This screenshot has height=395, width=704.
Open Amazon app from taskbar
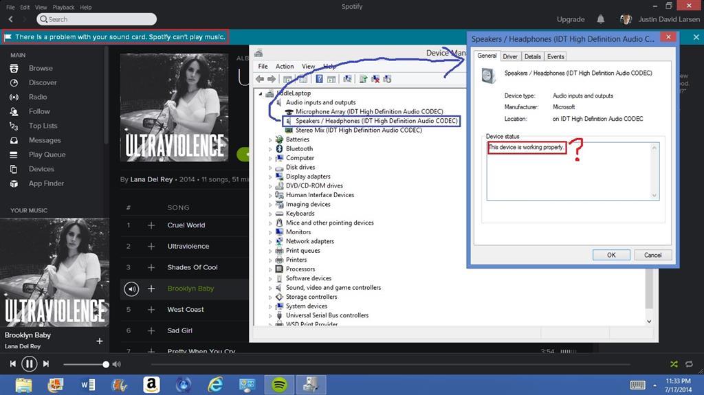[151, 385]
